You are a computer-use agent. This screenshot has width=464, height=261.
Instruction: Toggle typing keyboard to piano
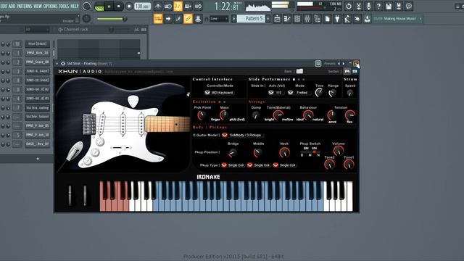click(158, 19)
